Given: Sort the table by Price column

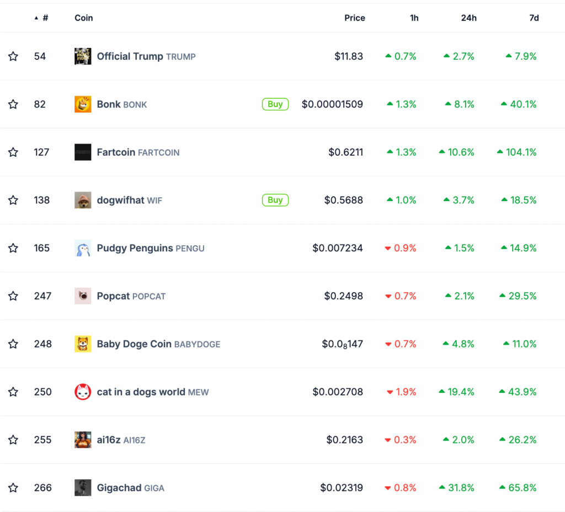Looking at the screenshot, I should pyautogui.click(x=354, y=18).
